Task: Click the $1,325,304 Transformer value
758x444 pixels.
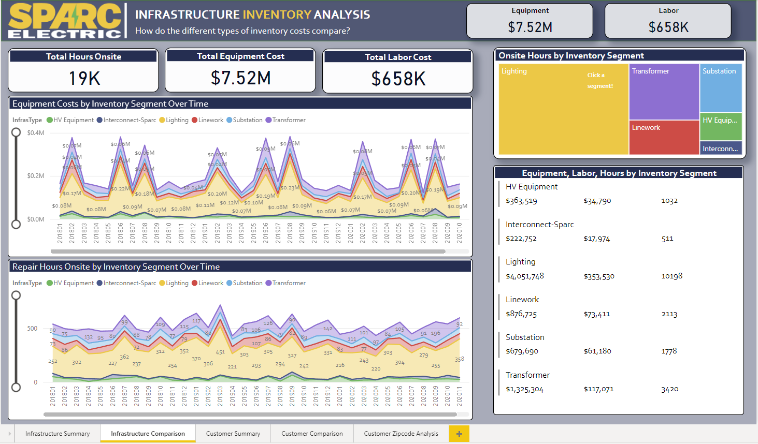Action: pos(524,389)
